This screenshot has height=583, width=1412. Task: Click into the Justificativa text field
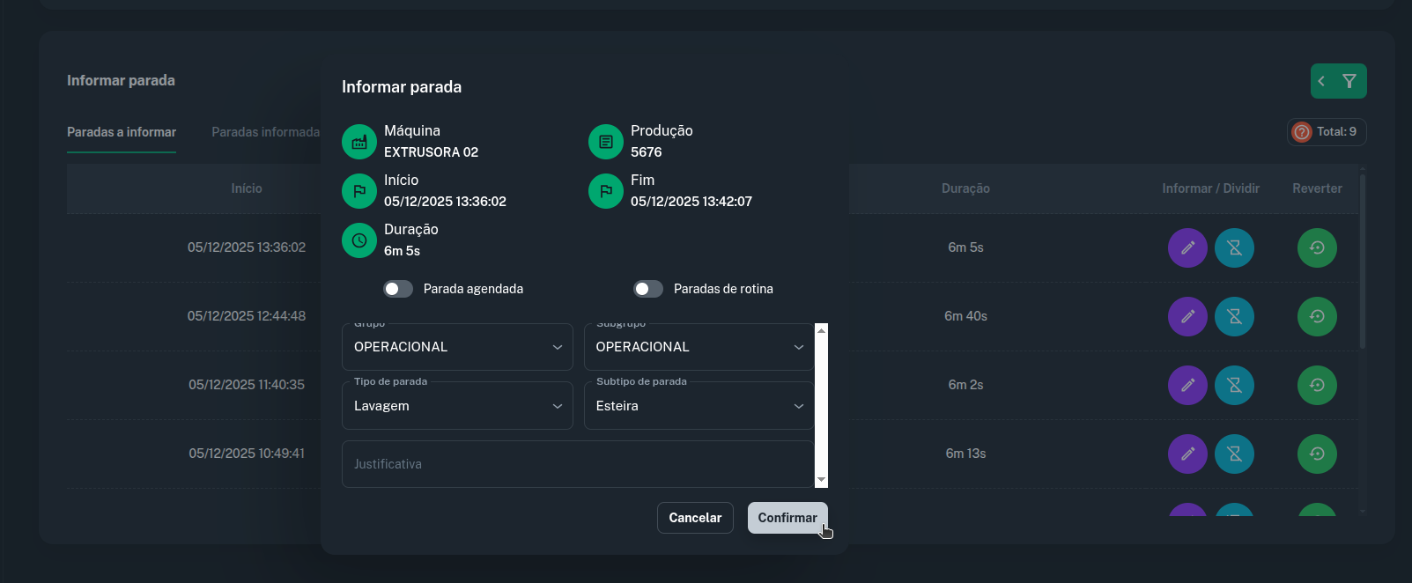[577, 464]
